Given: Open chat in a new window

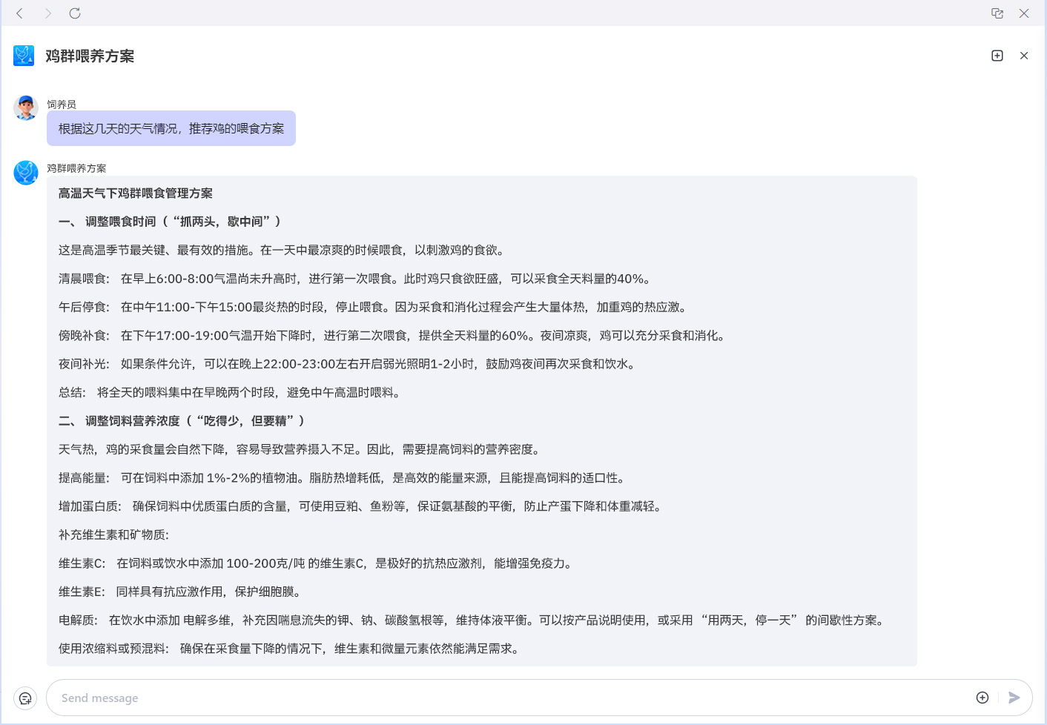Looking at the screenshot, I should coord(997,13).
